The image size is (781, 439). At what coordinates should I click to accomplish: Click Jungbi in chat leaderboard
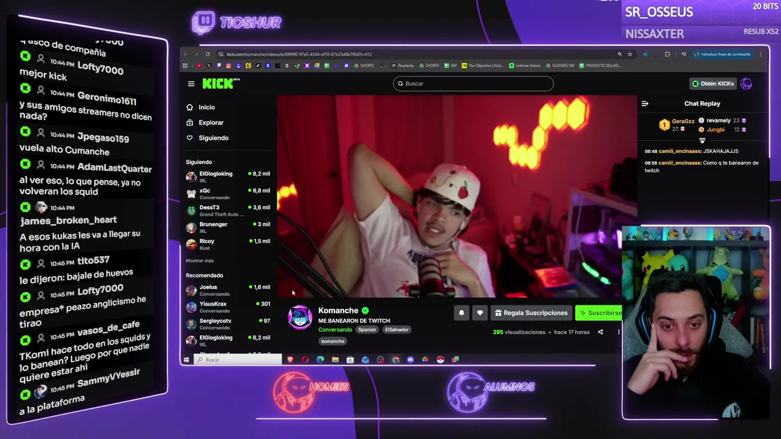click(x=715, y=129)
